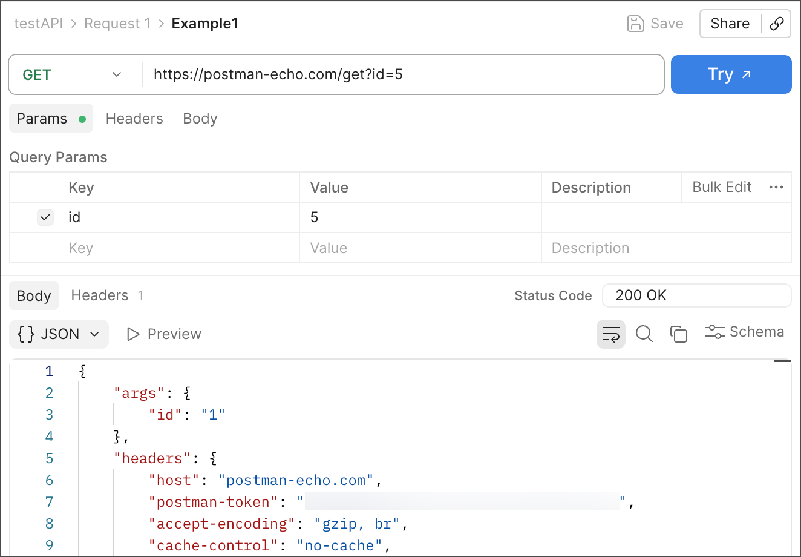
Task: Open the Status Code 200 OK field
Action: [x=696, y=295]
